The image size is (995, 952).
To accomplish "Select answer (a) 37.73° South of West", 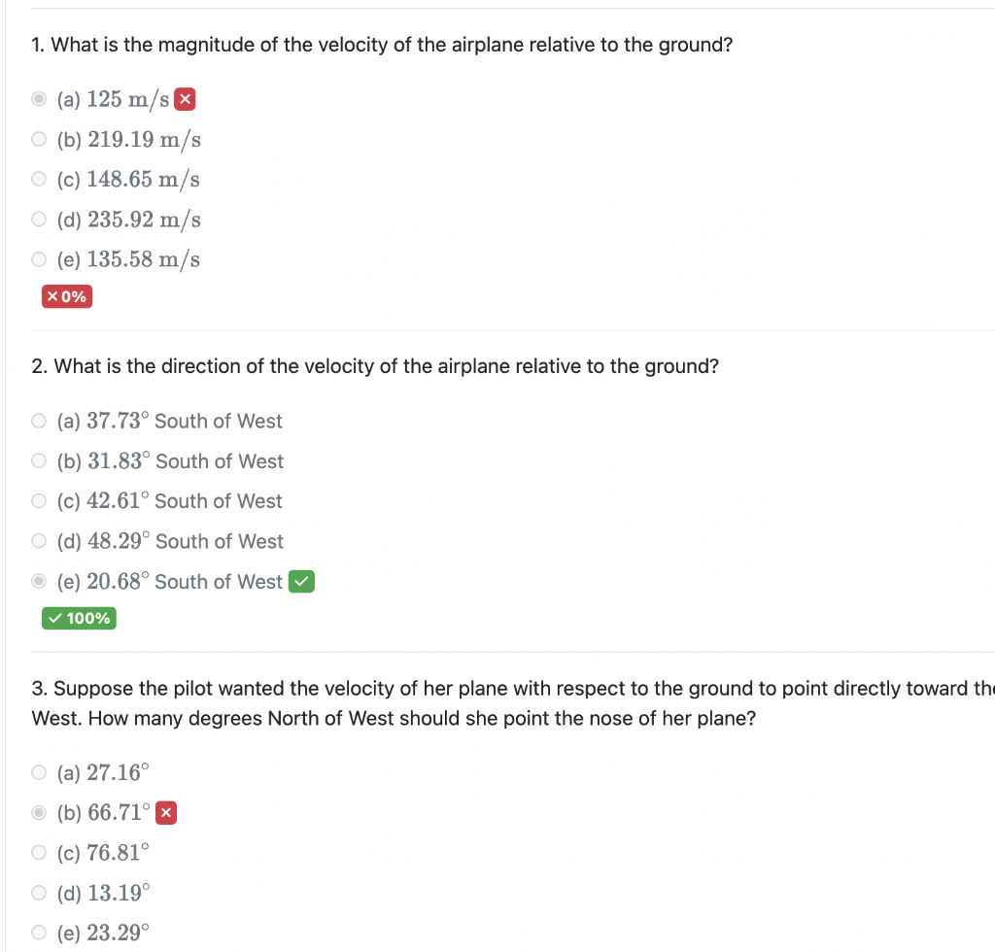I will pos(39,420).
